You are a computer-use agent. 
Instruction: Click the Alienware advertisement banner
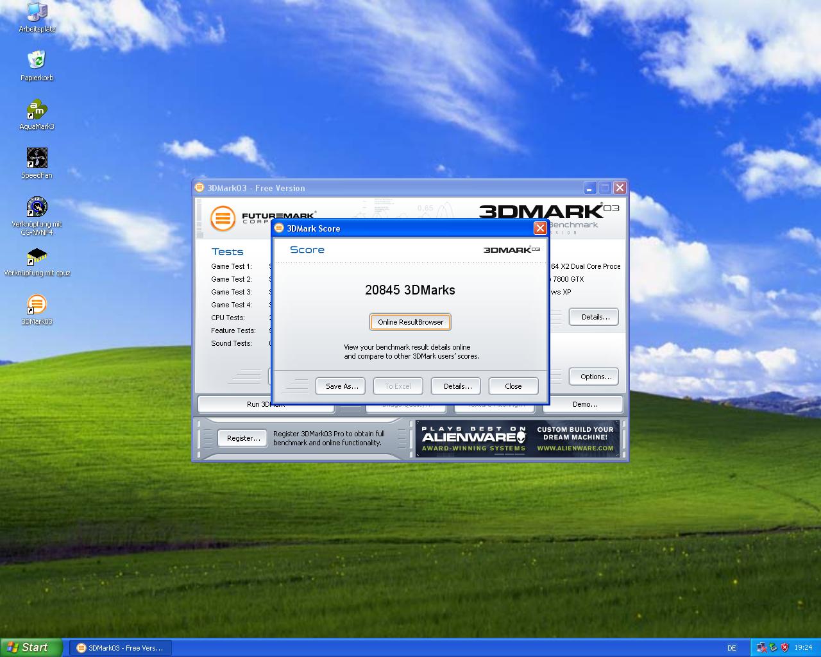click(518, 438)
